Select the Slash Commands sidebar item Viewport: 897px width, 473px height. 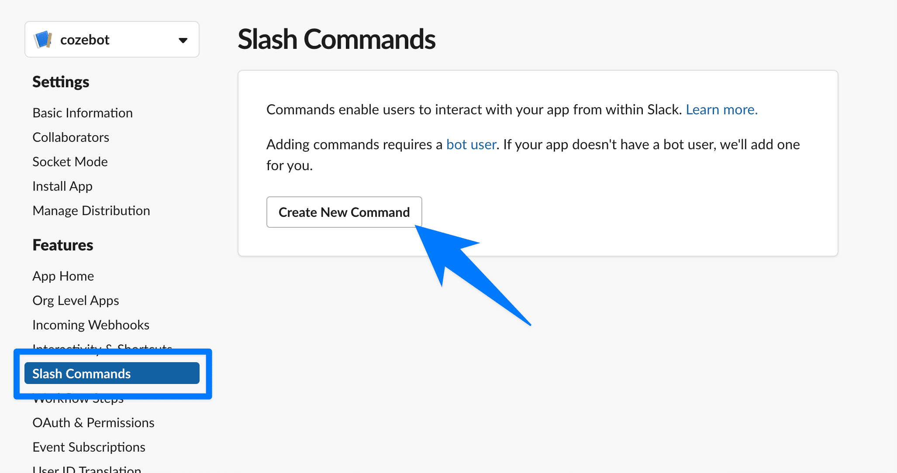point(112,374)
